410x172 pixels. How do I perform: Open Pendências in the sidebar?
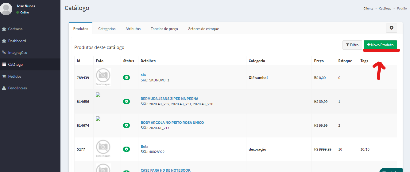[x=30, y=88]
